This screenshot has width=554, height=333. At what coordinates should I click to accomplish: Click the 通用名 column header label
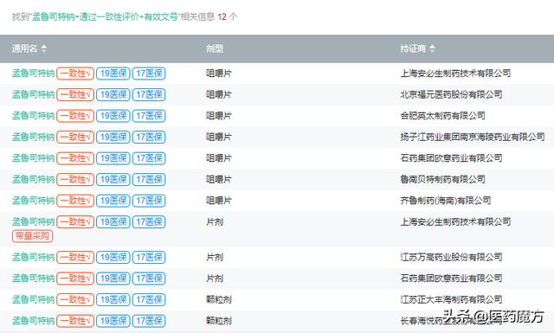point(24,48)
